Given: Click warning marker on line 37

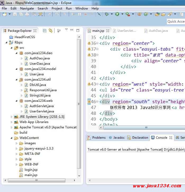Looking at the screenshot, I should 89,49.
